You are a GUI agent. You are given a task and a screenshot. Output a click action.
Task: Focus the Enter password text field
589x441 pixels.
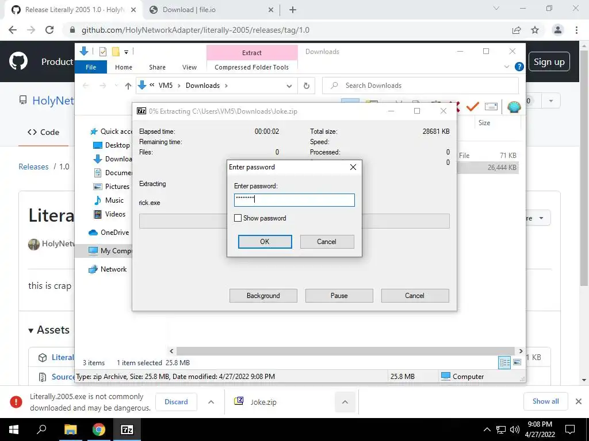click(294, 200)
